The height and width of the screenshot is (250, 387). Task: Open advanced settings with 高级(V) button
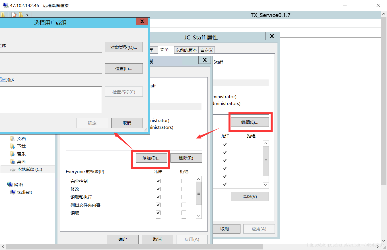tap(250, 196)
